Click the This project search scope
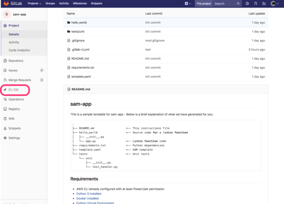This screenshot has width=284, height=204. click(204, 4)
